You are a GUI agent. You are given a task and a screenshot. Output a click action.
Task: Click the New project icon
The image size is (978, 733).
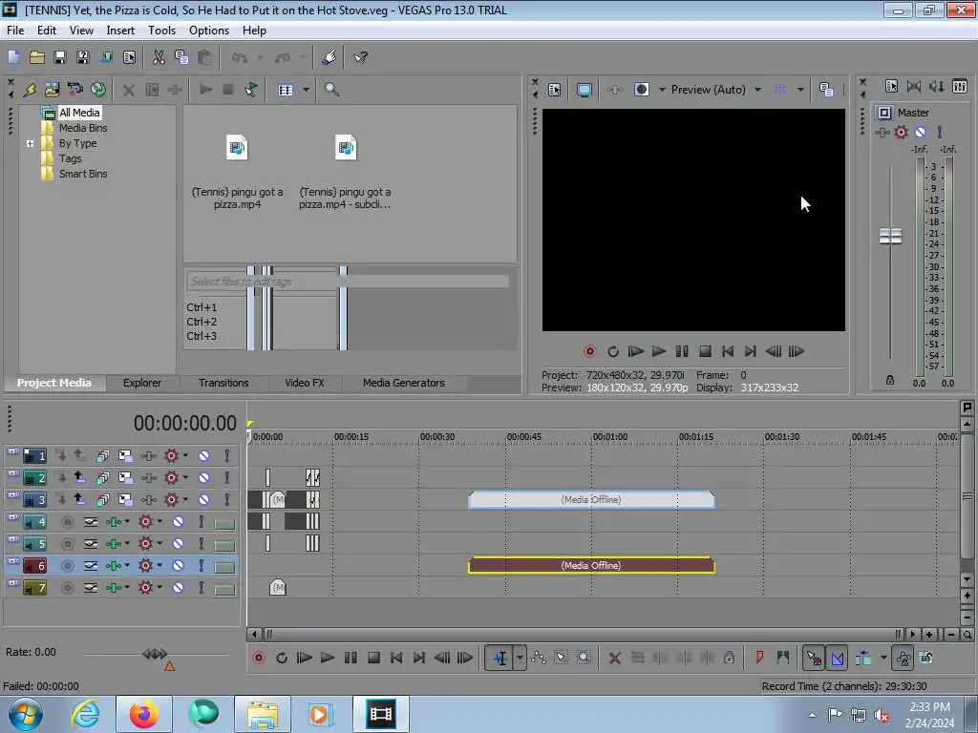click(x=13, y=57)
